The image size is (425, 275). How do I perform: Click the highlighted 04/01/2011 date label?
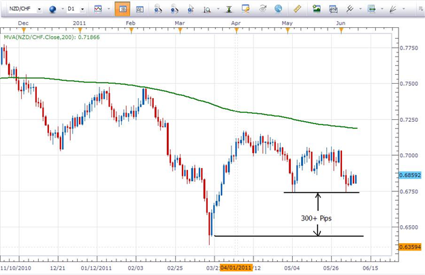(x=236, y=268)
